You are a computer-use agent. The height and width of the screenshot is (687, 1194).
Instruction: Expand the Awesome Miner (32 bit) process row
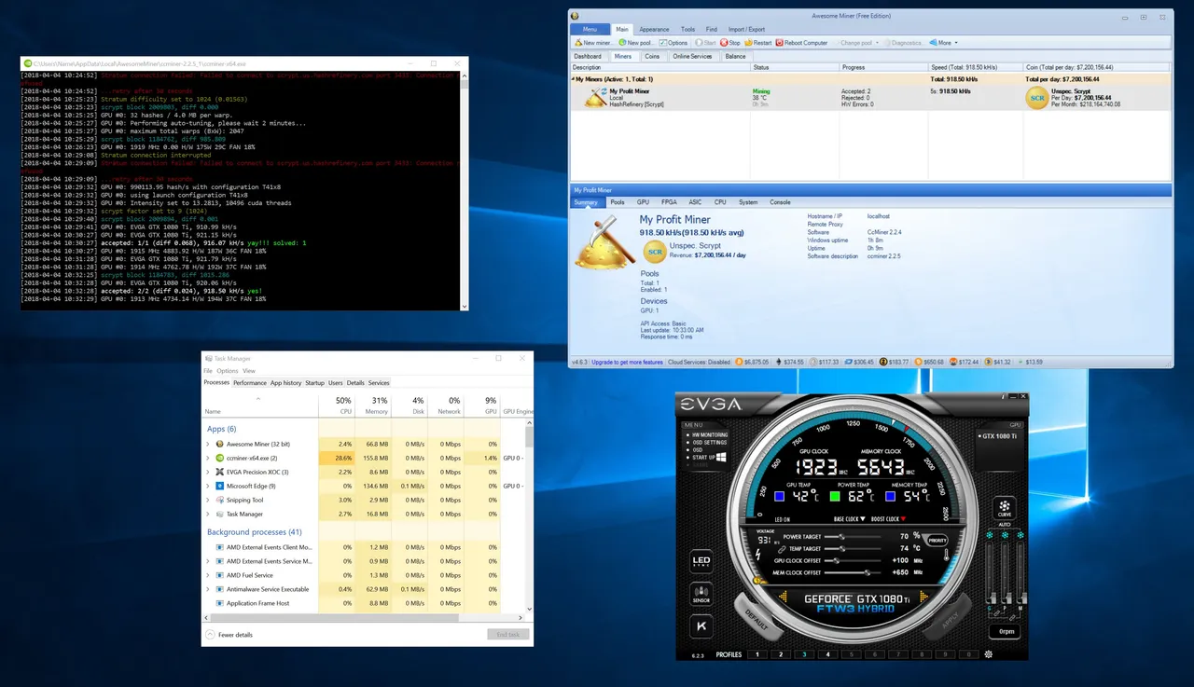(208, 444)
